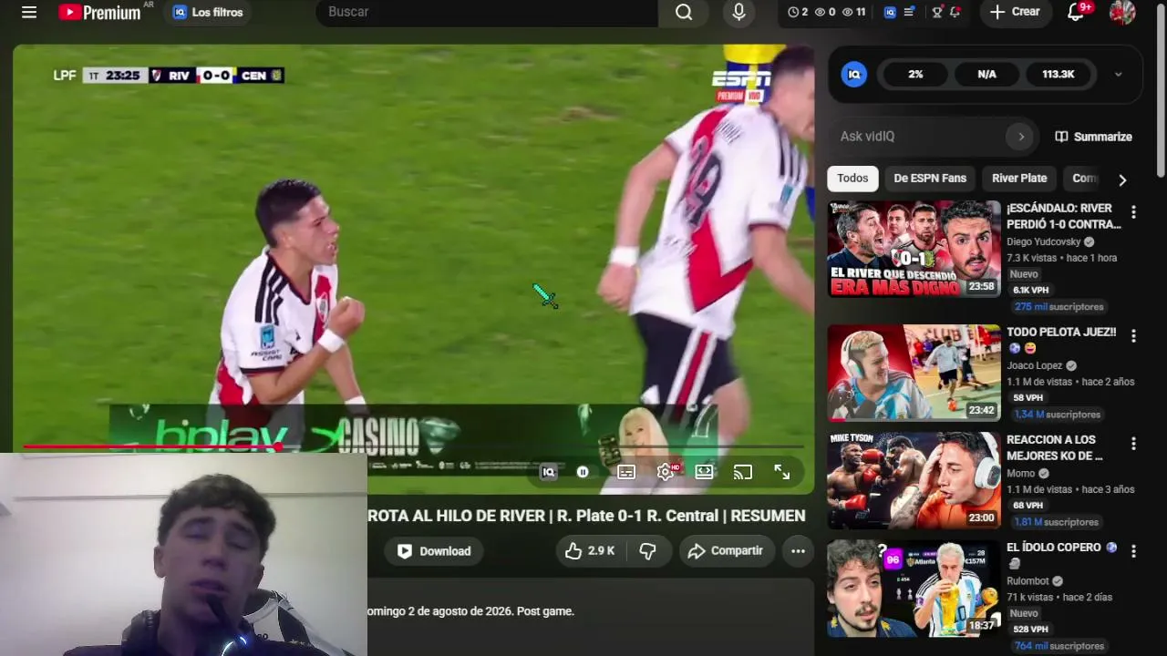Image resolution: width=1167 pixels, height=656 pixels.
Task: Open the Momo channel link
Action: click(x=1021, y=474)
